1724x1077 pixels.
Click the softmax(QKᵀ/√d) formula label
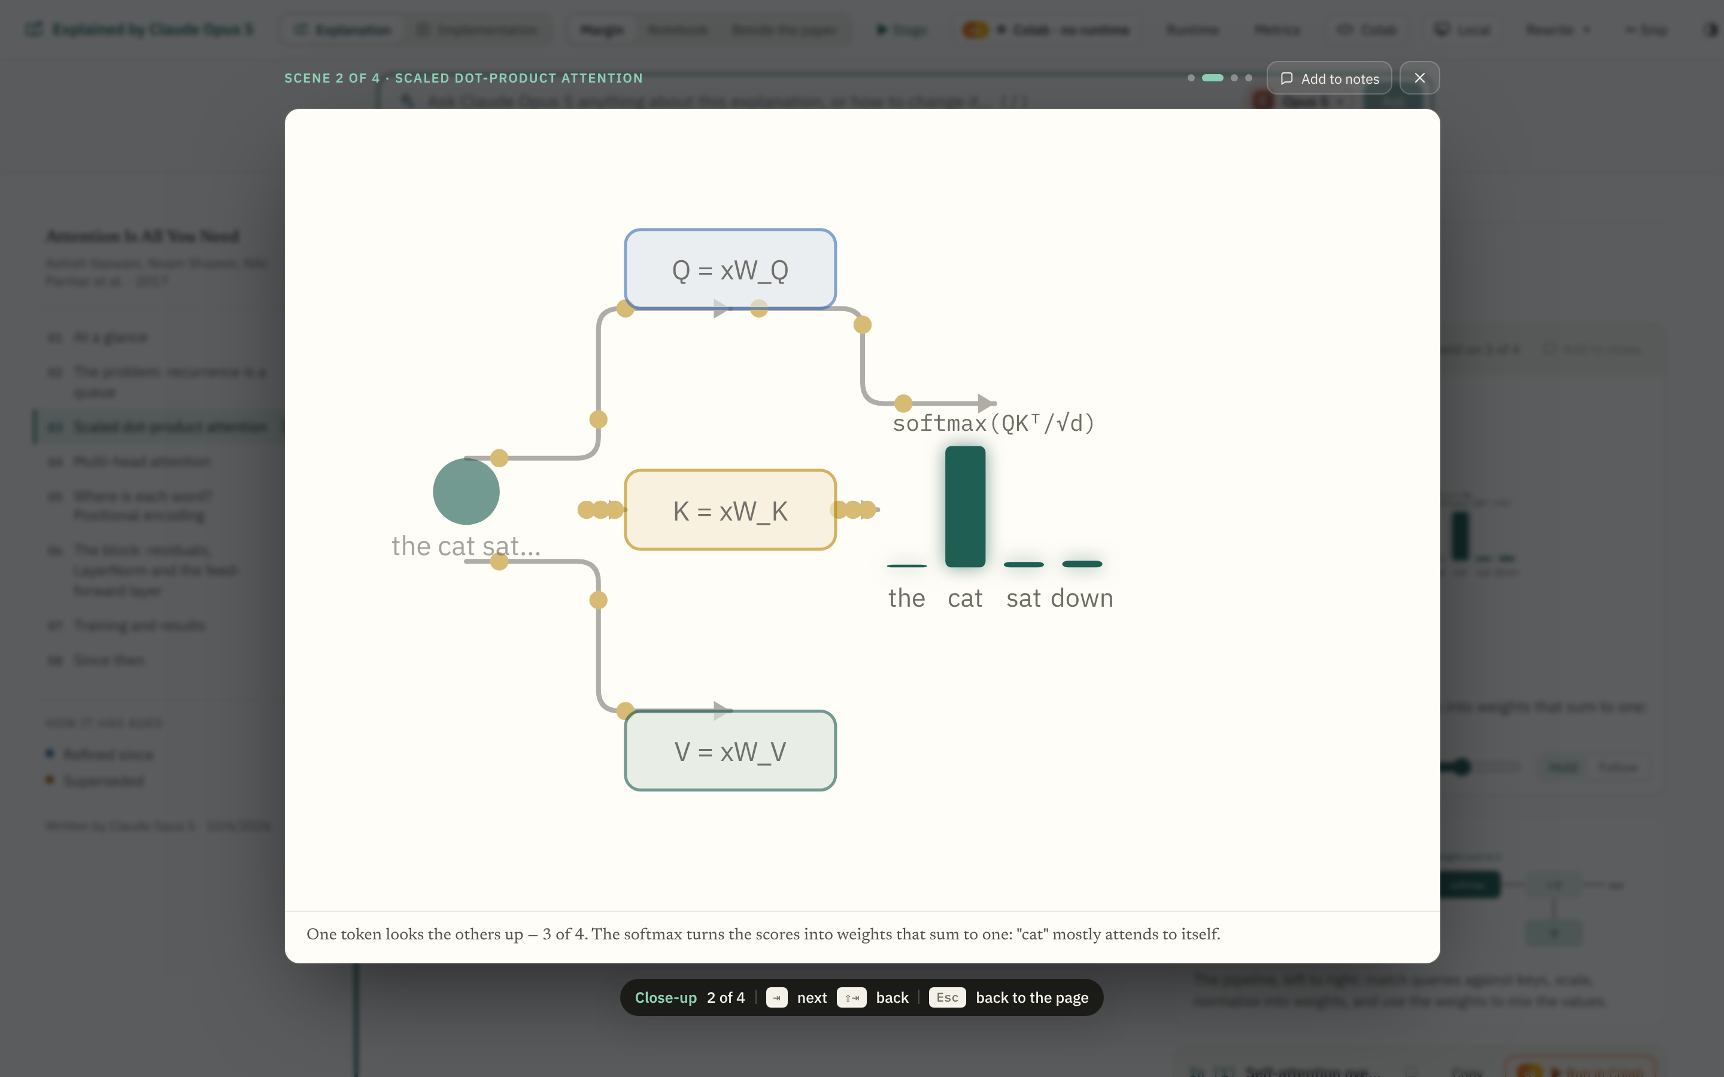(994, 423)
